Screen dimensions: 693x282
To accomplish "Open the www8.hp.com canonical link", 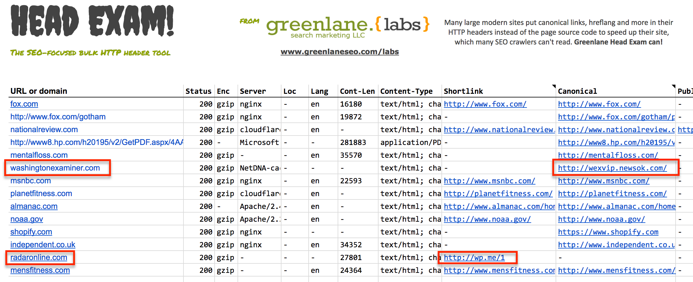I will 616,143.
